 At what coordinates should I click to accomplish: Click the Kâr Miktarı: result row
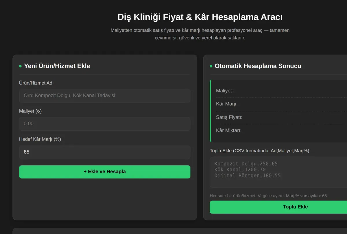click(281, 130)
